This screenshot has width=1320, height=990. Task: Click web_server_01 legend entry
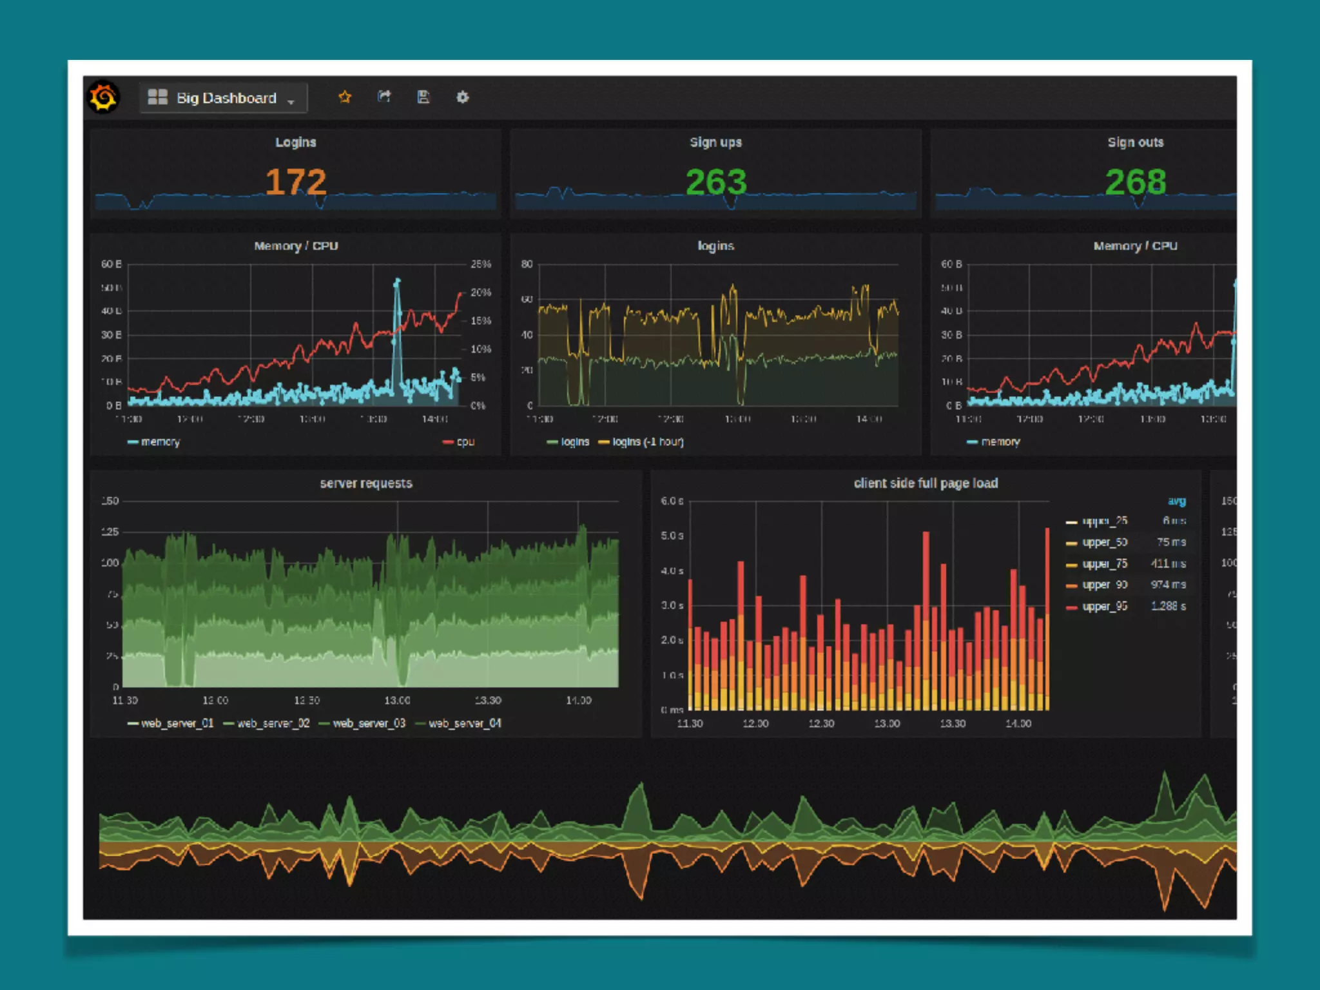pos(177,723)
